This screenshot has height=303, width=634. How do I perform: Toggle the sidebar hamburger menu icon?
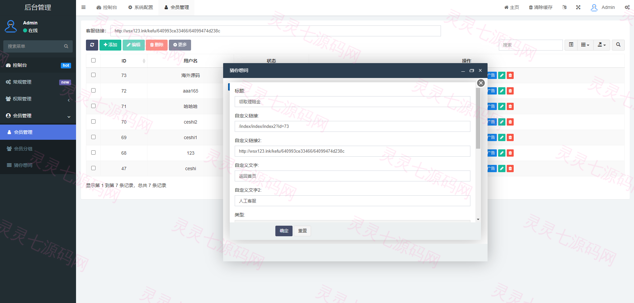click(x=83, y=7)
